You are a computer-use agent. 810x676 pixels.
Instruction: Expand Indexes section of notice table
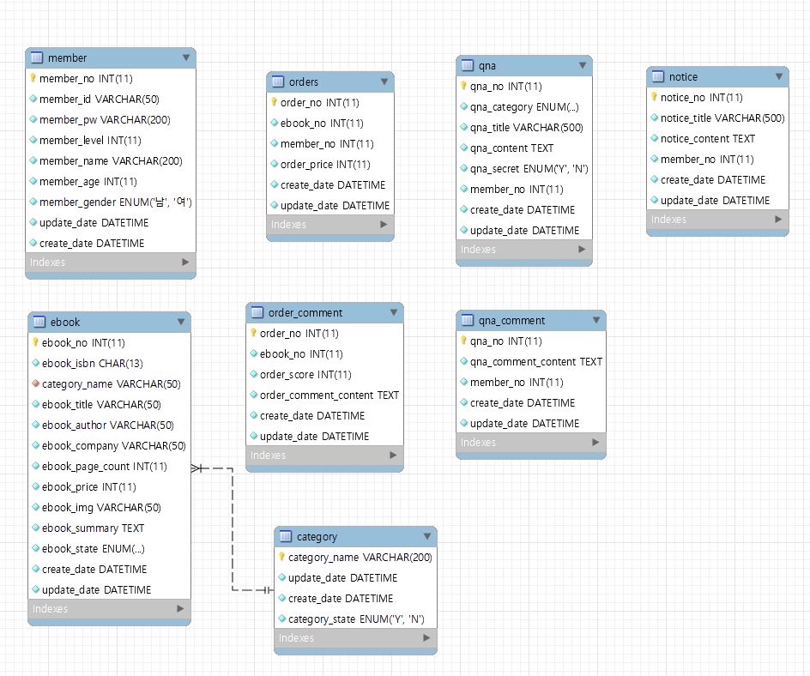point(778,220)
